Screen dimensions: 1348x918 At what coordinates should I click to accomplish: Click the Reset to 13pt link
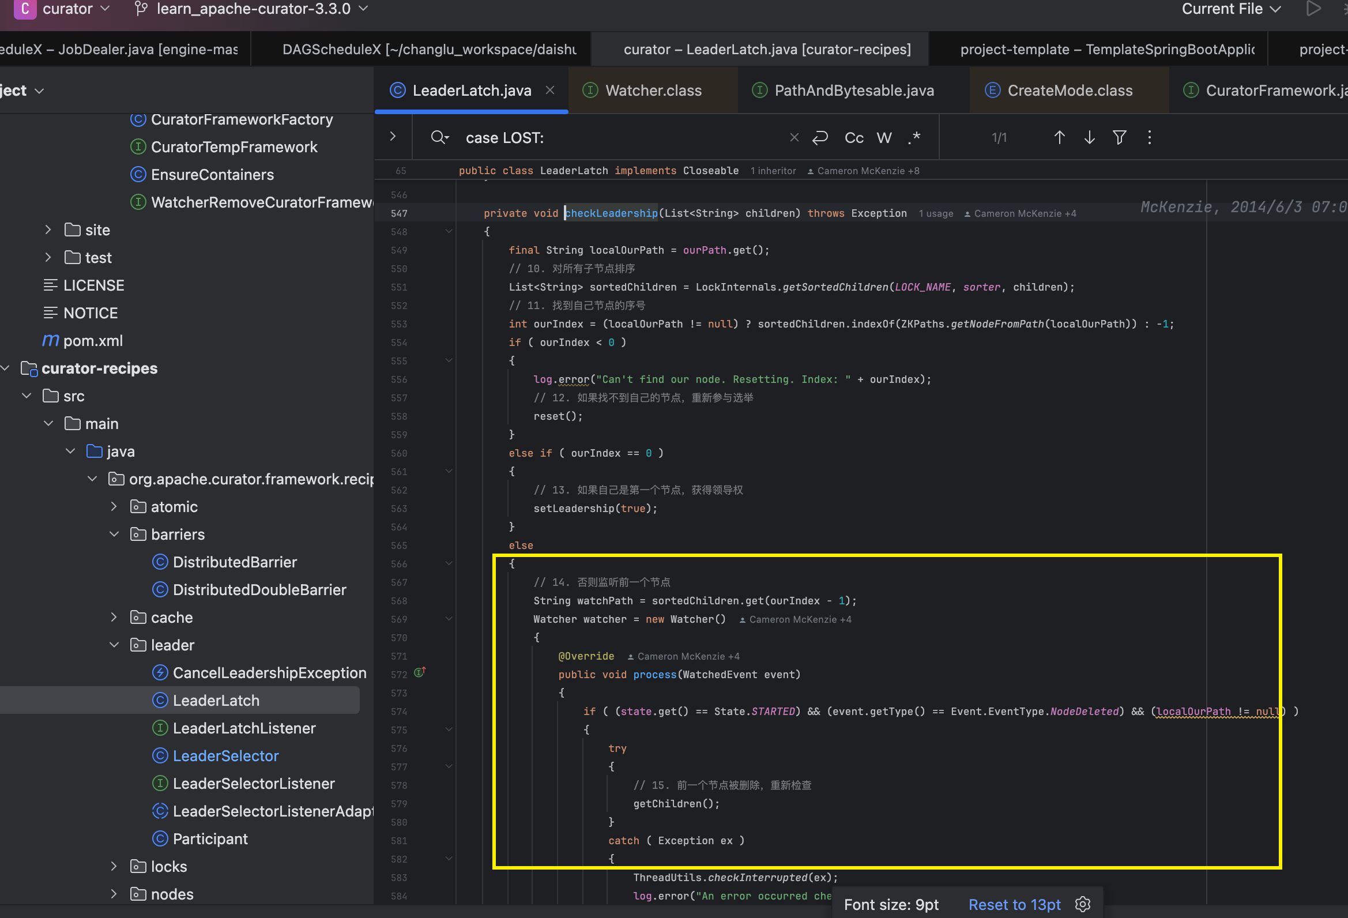click(1014, 904)
